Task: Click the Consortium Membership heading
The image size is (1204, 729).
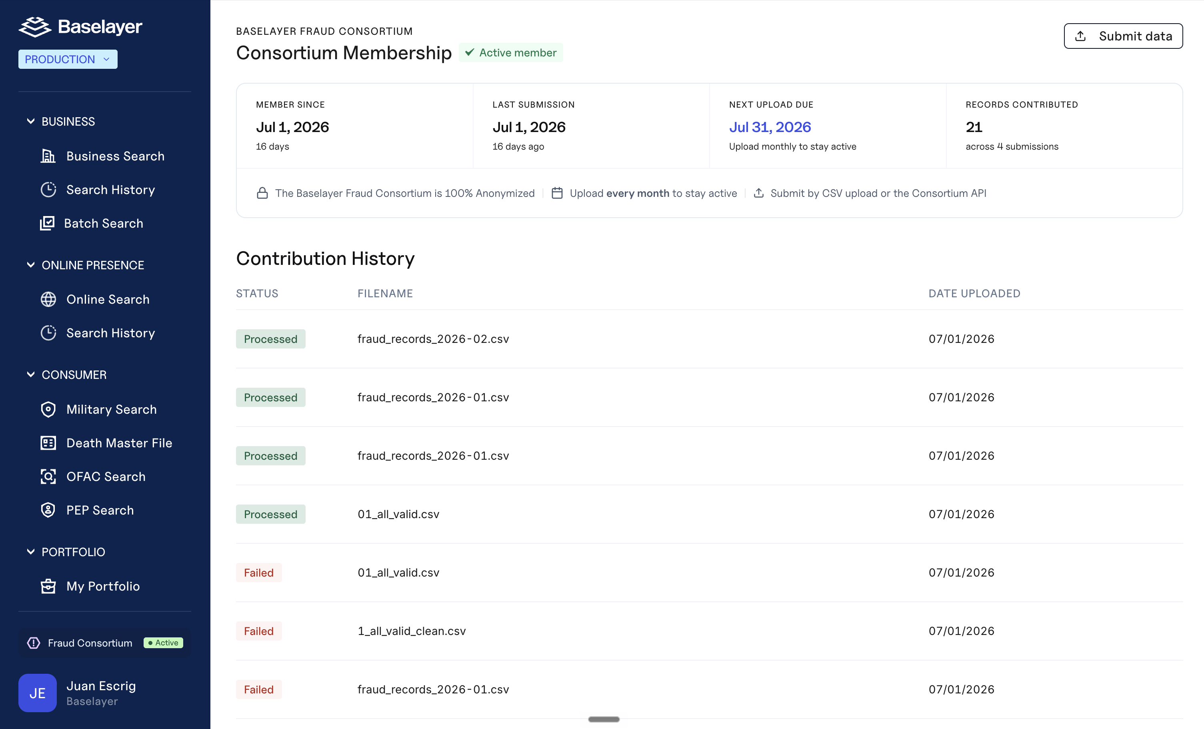Action: tap(344, 52)
